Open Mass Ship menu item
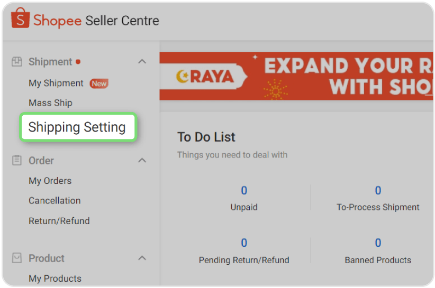435x288 pixels. pos(50,103)
